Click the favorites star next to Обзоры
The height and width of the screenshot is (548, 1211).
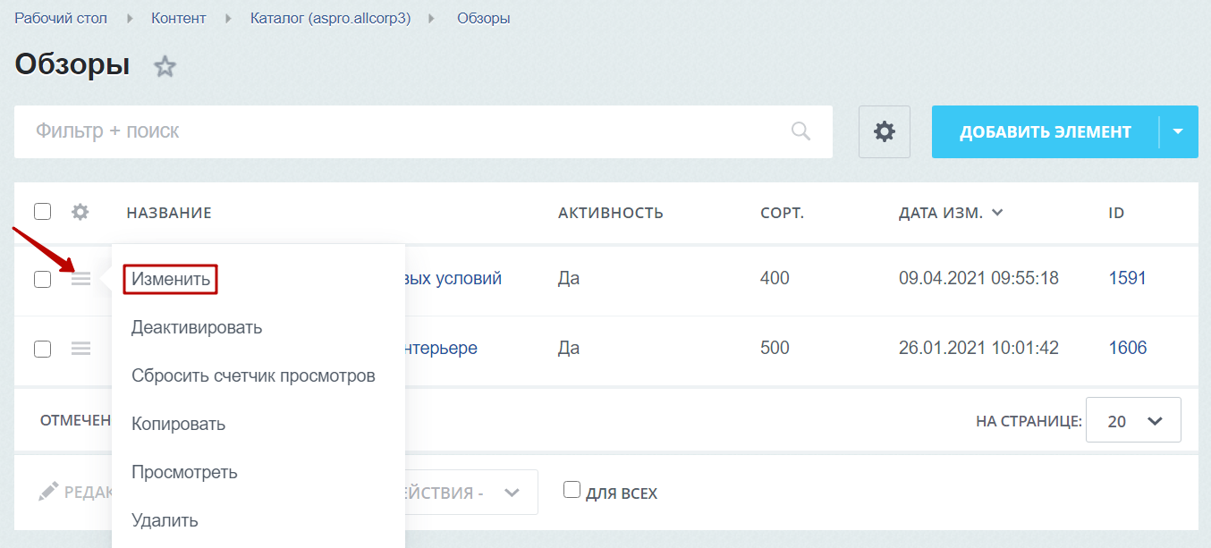pyautogui.click(x=165, y=67)
